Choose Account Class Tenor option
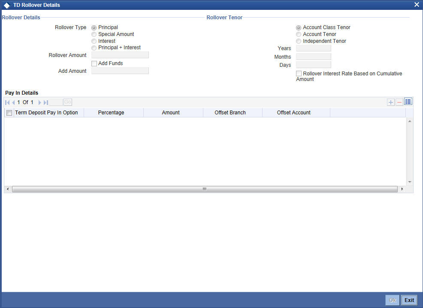Image resolution: width=423 pixels, height=308 pixels. 298,28
